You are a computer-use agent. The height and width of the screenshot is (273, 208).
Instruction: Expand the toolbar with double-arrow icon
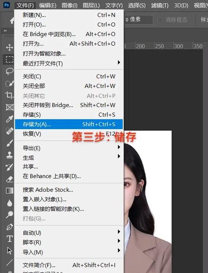pos(5,31)
